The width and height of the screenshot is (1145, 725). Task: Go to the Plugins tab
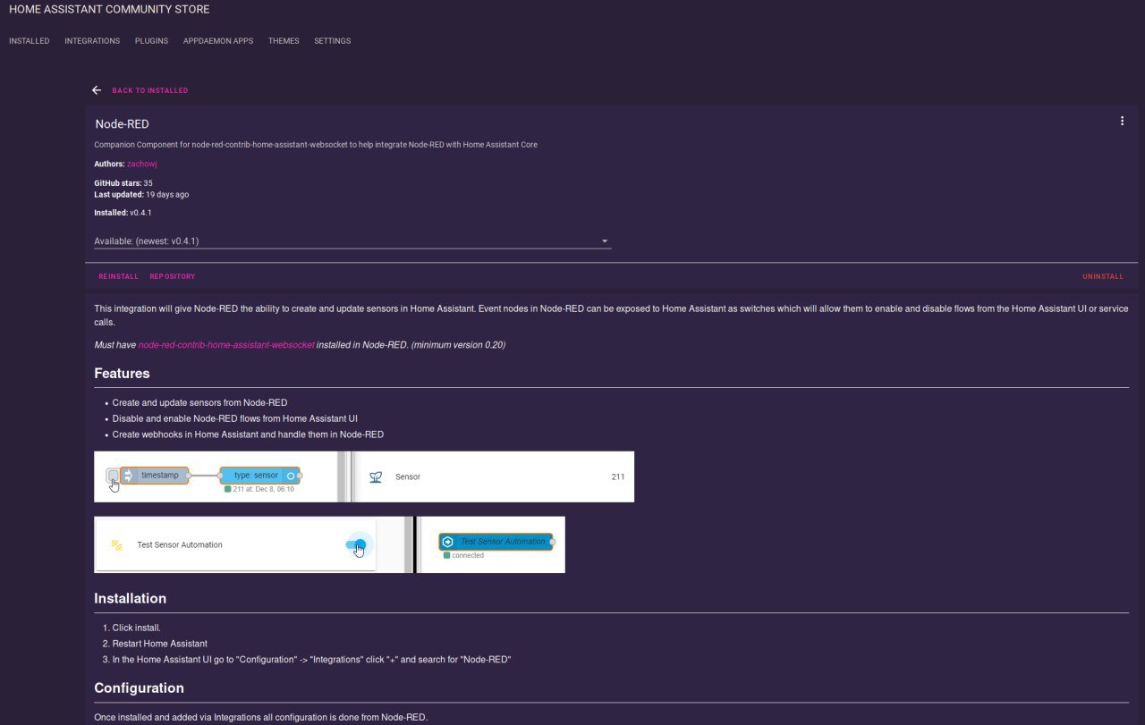(151, 41)
